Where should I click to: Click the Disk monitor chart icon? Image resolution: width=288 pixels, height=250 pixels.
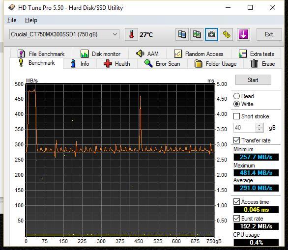(x=85, y=54)
